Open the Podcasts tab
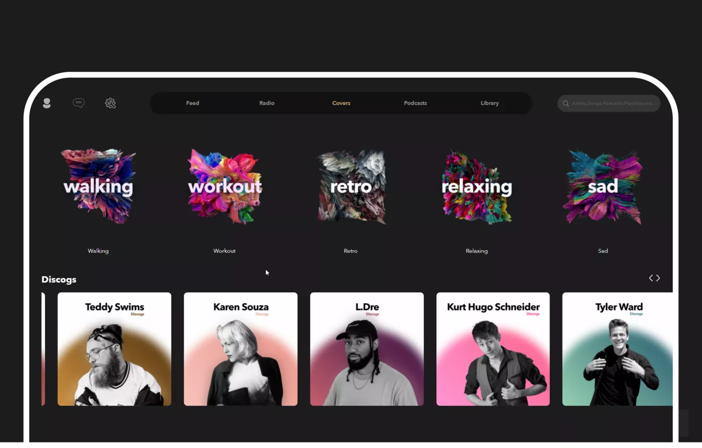Viewport: 702px width, 448px height. click(415, 103)
